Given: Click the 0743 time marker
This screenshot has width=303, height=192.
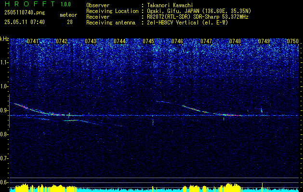Looking at the screenshot, I should [x=91, y=41].
